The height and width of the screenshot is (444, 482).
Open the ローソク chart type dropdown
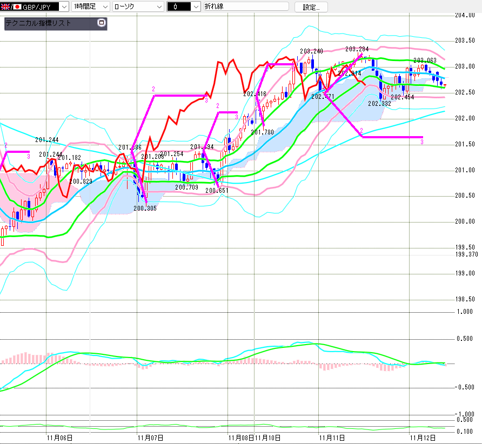[x=159, y=7]
